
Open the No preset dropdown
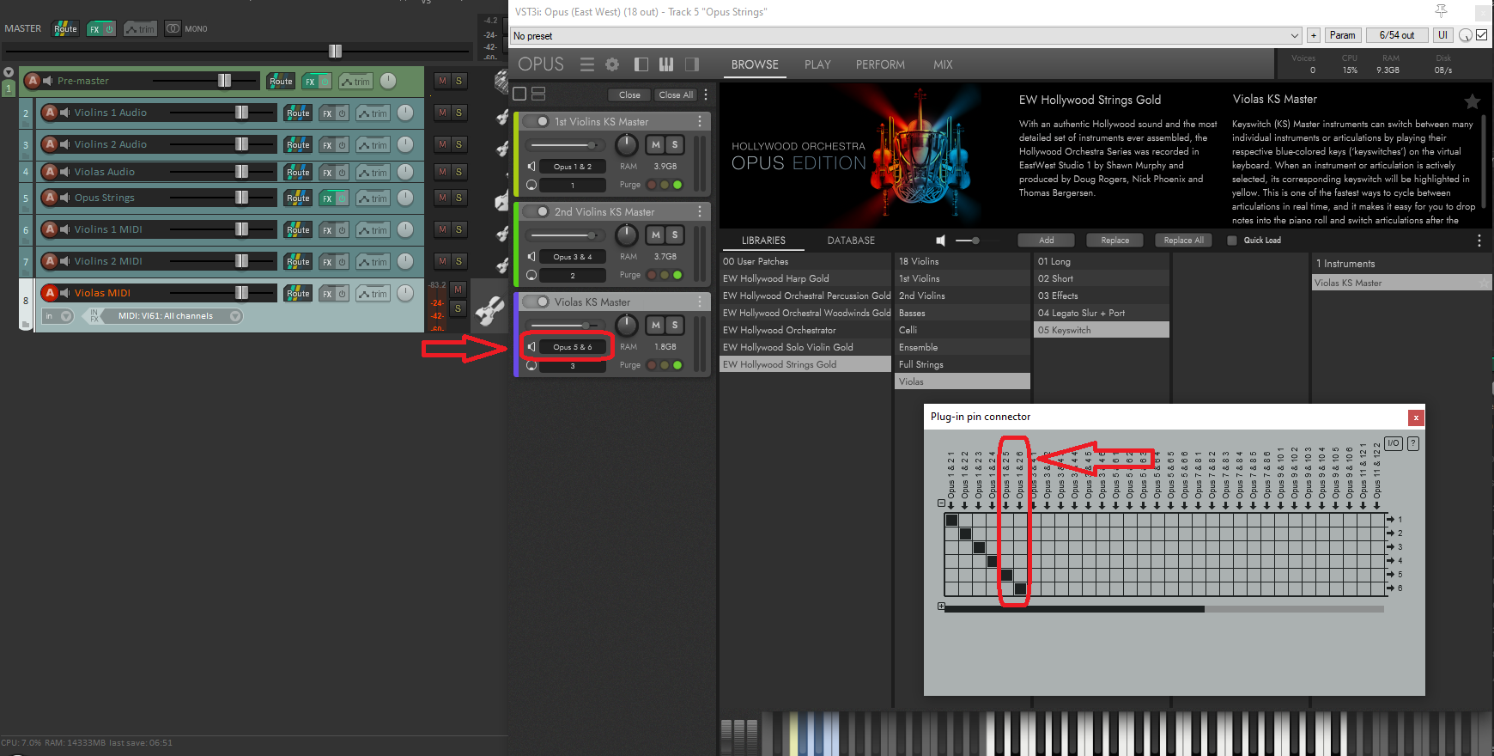(x=907, y=35)
